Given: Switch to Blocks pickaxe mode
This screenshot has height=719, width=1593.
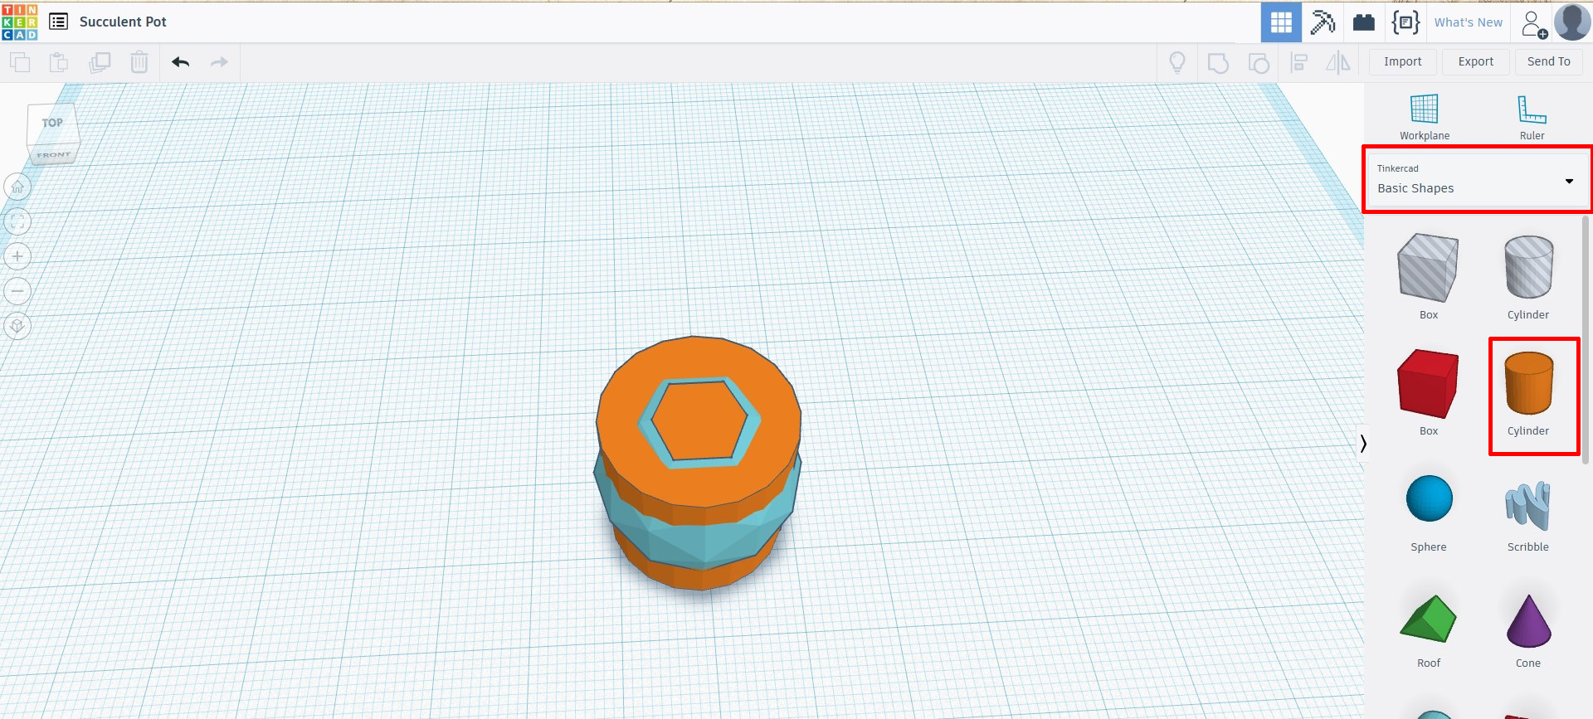Looking at the screenshot, I should coord(1323,22).
